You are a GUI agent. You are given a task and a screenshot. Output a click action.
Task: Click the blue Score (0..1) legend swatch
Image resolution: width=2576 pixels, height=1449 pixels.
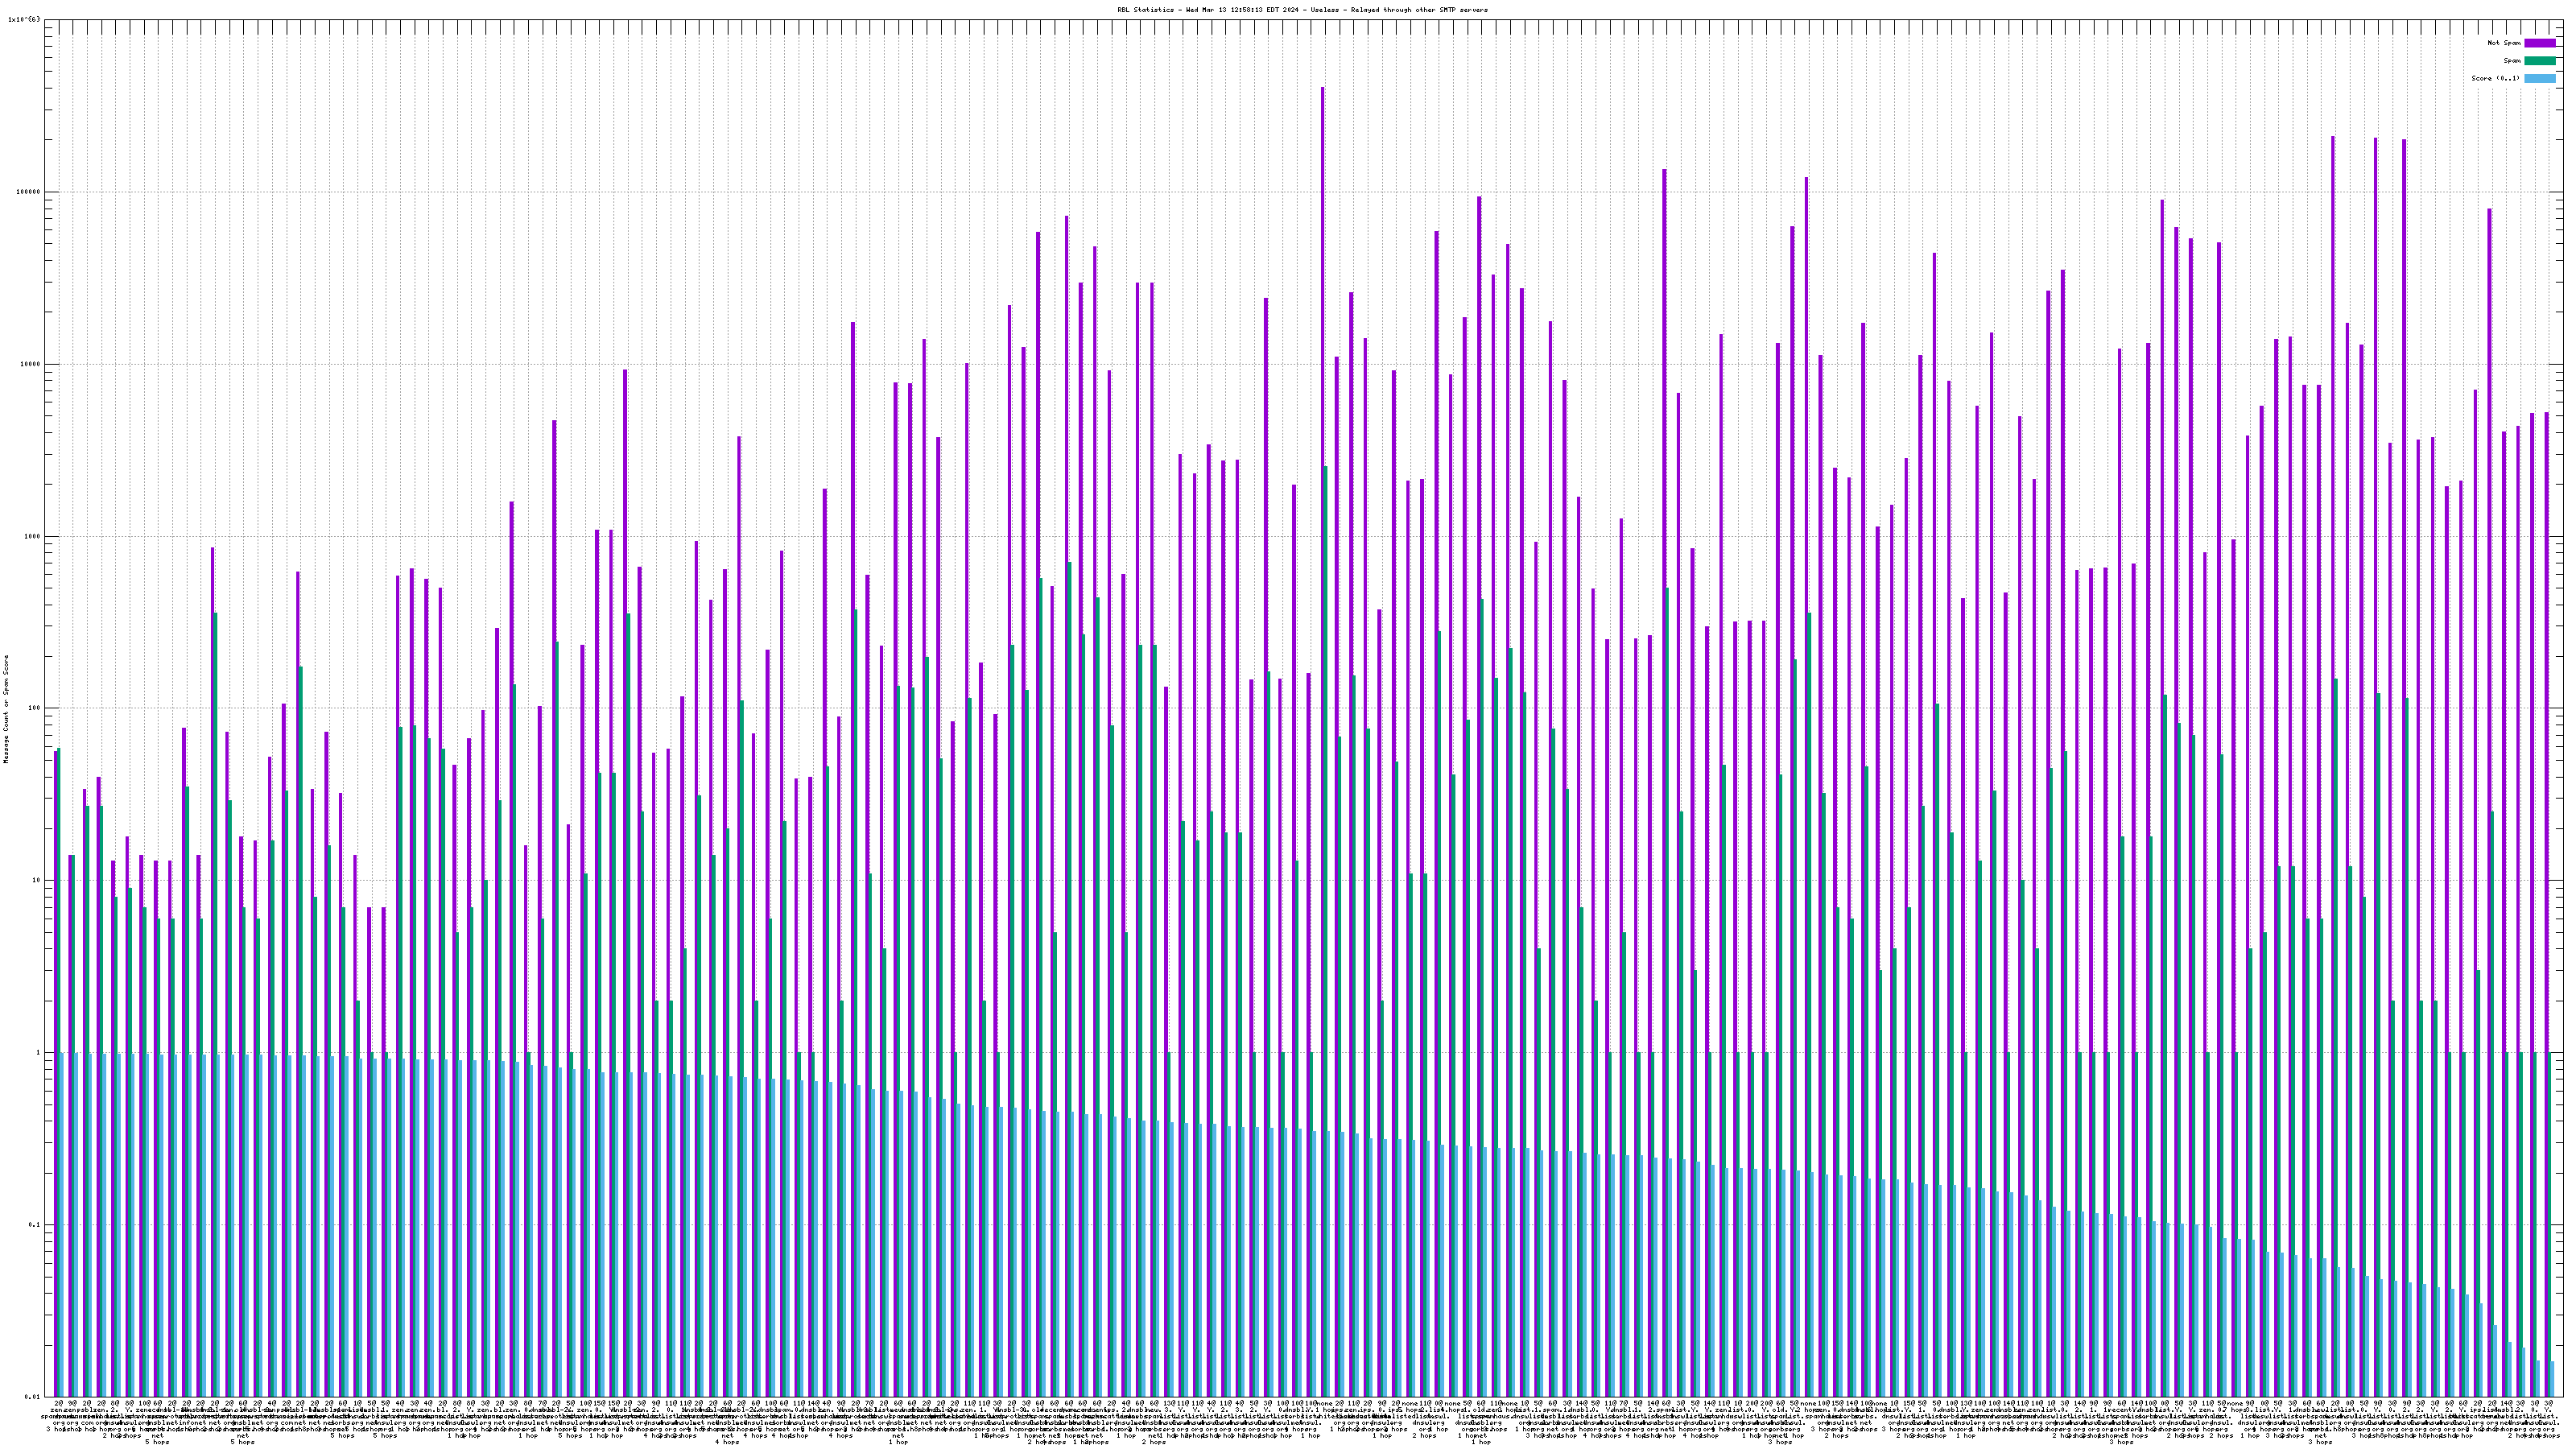[2540, 78]
